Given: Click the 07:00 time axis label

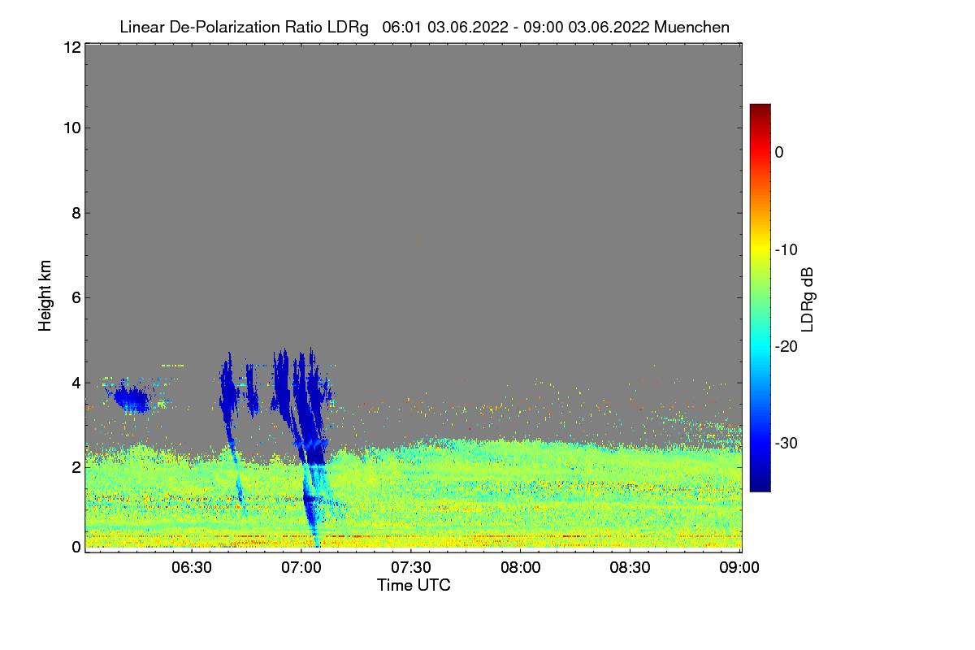Looking at the screenshot, I should [x=301, y=567].
